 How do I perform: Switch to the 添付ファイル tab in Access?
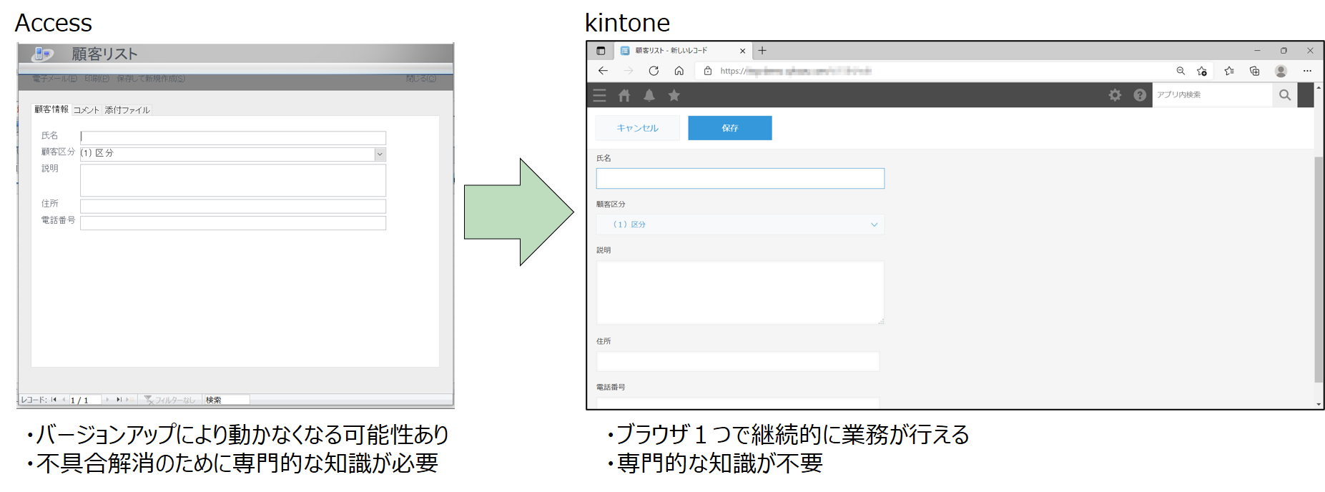[127, 110]
